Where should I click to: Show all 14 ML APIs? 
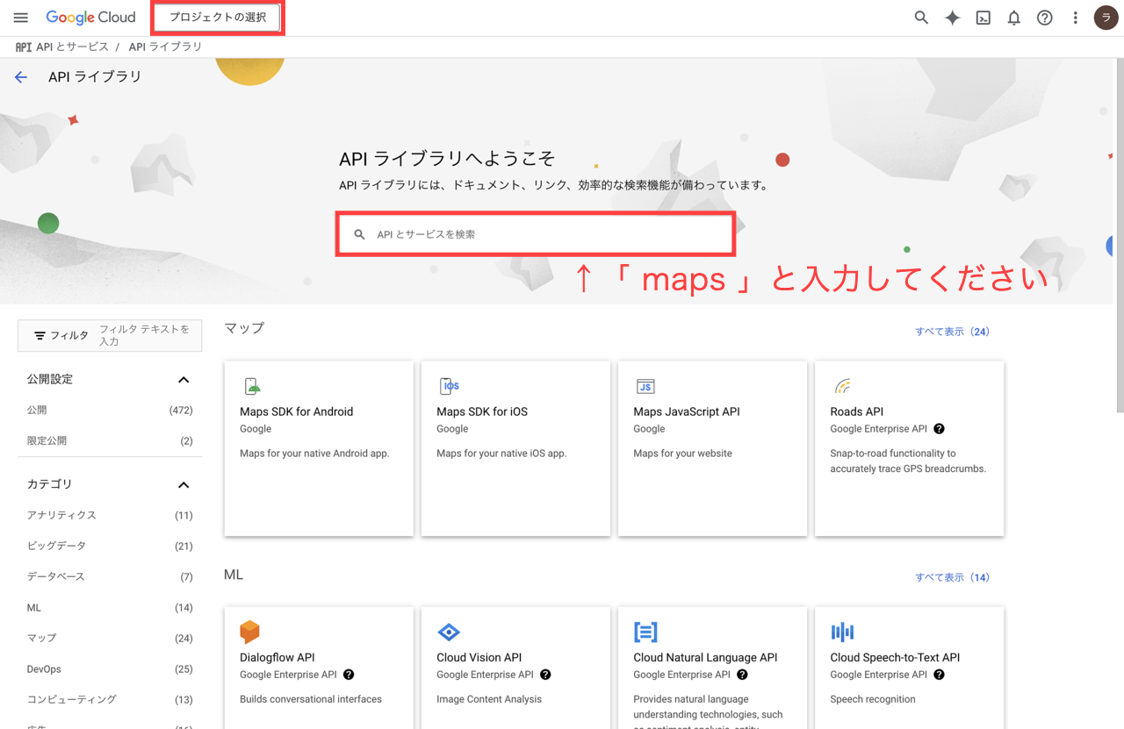(952, 577)
